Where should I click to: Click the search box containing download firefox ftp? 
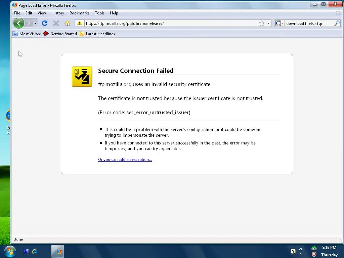309,23
